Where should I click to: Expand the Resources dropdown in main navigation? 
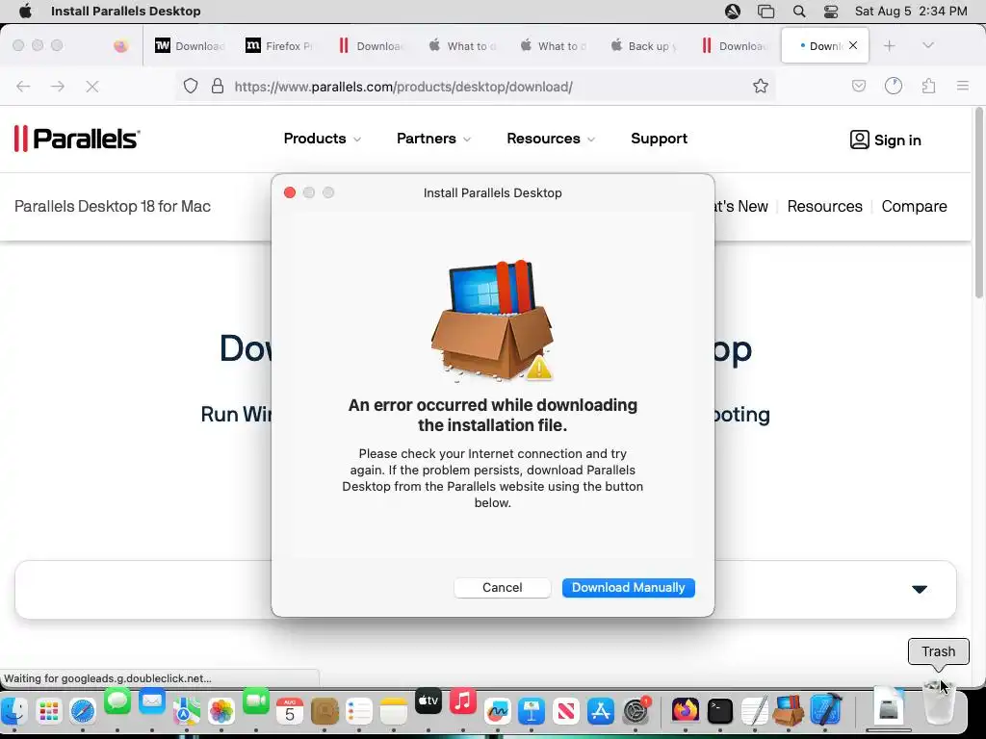(x=551, y=139)
